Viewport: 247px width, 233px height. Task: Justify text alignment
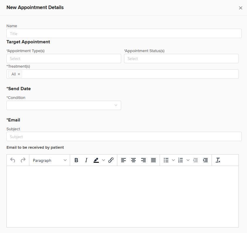point(153,160)
